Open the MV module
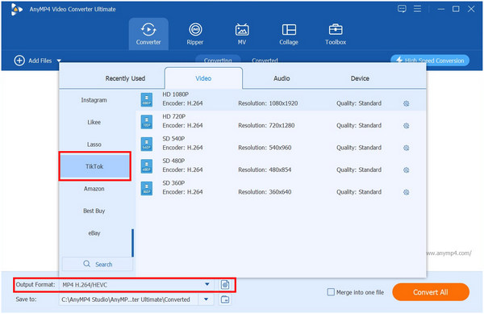Viewport: 484px width, 314px height. coord(242,34)
